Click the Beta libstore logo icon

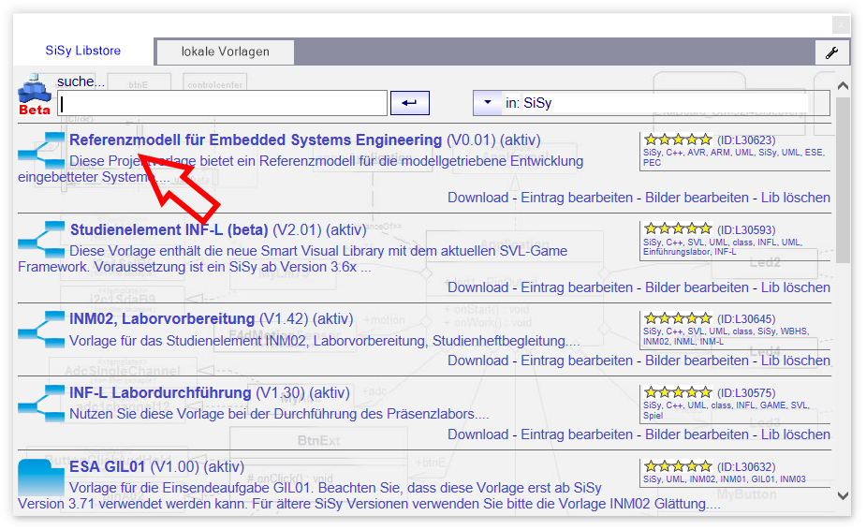pyautogui.click(x=35, y=94)
